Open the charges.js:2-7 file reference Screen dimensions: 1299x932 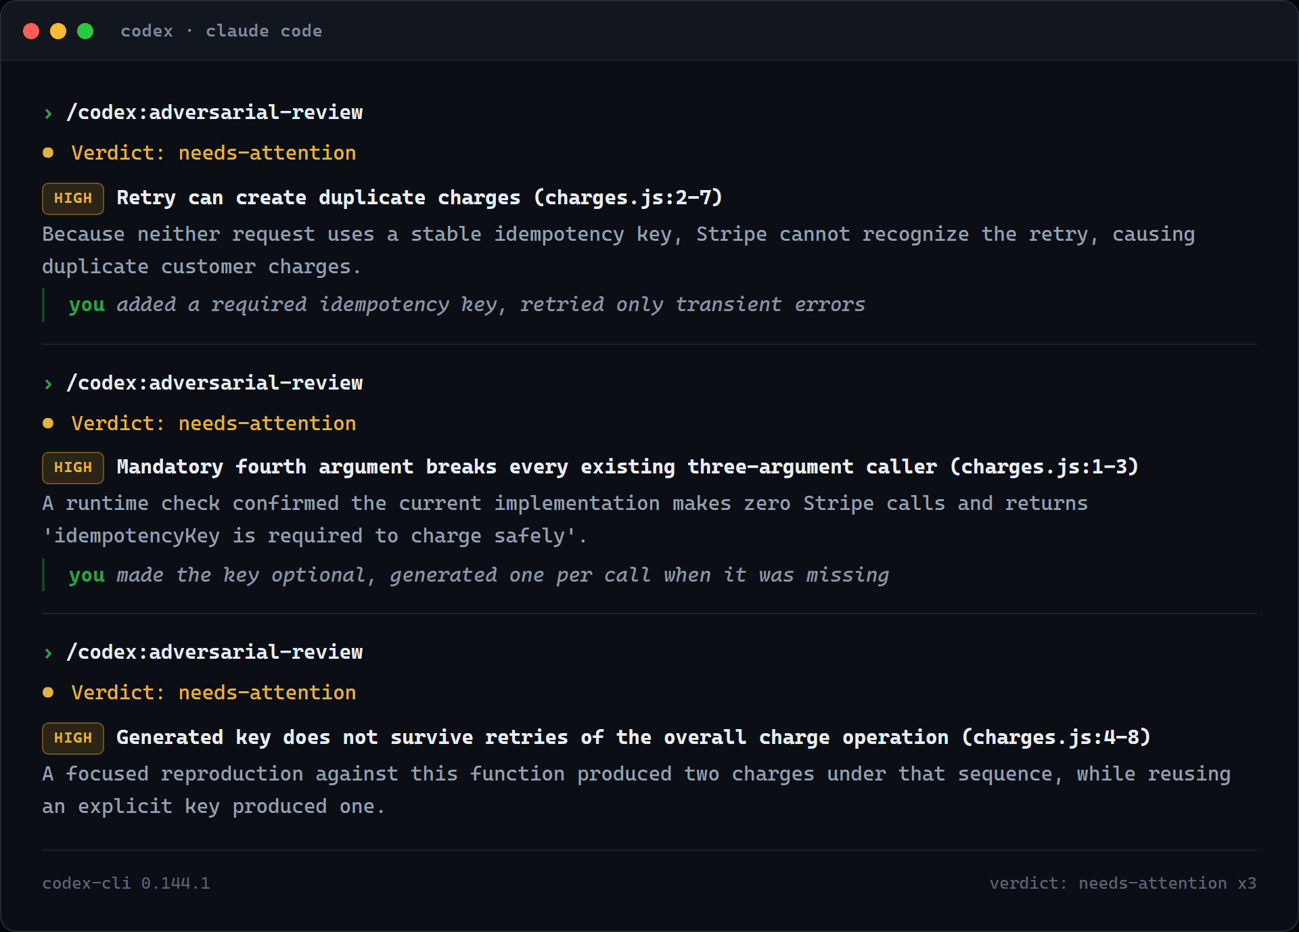(x=629, y=197)
